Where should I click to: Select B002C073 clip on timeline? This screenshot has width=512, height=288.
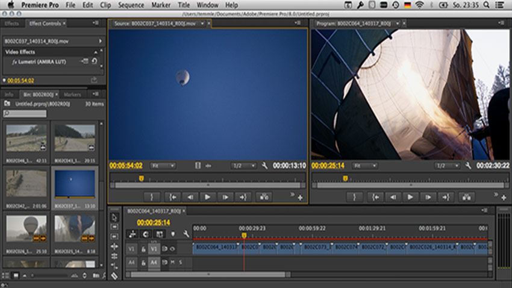[x=316, y=248]
